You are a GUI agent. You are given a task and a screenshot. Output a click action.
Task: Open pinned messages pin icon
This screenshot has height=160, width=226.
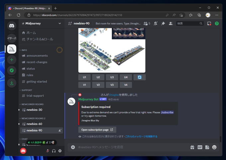pyautogui.click(x=163, y=24)
